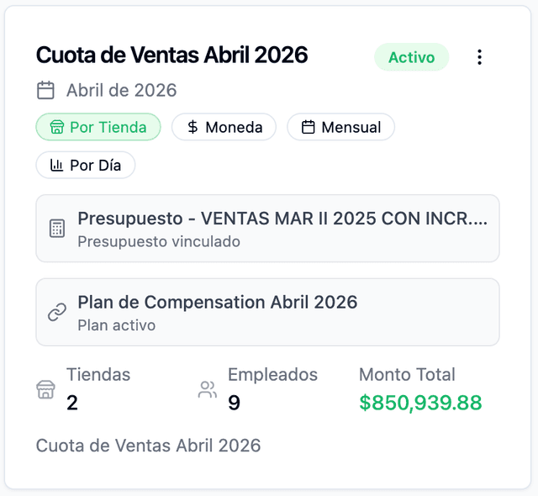538x496 pixels.
Task: Click the calendar icon beside Abril de 2026
Action: pyautogui.click(x=45, y=90)
